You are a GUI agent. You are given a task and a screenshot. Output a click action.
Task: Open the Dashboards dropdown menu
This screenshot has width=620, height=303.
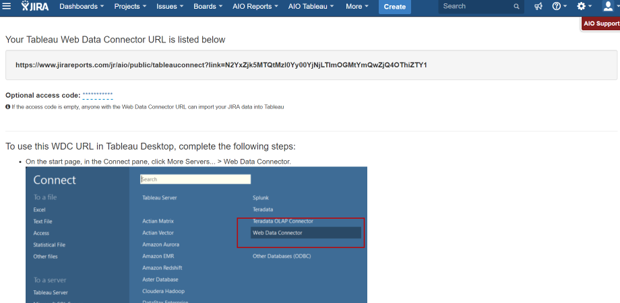click(82, 6)
